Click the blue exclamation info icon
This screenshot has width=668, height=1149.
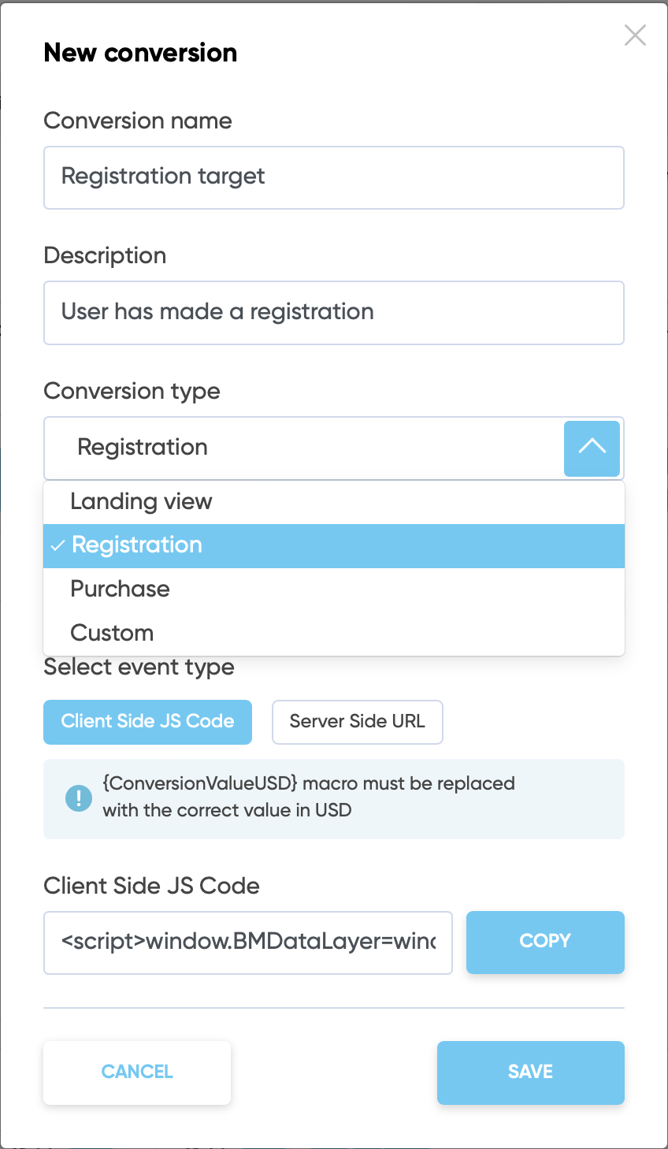pos(79,798)
